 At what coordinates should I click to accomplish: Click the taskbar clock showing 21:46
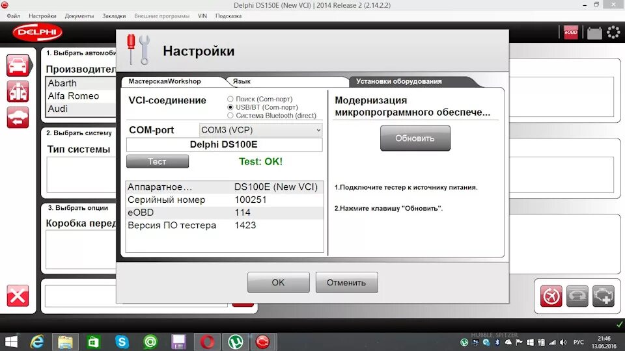[x=604, y=339]
